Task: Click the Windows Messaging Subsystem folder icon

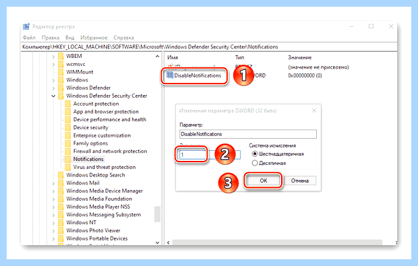Action: tap(61, 215)
